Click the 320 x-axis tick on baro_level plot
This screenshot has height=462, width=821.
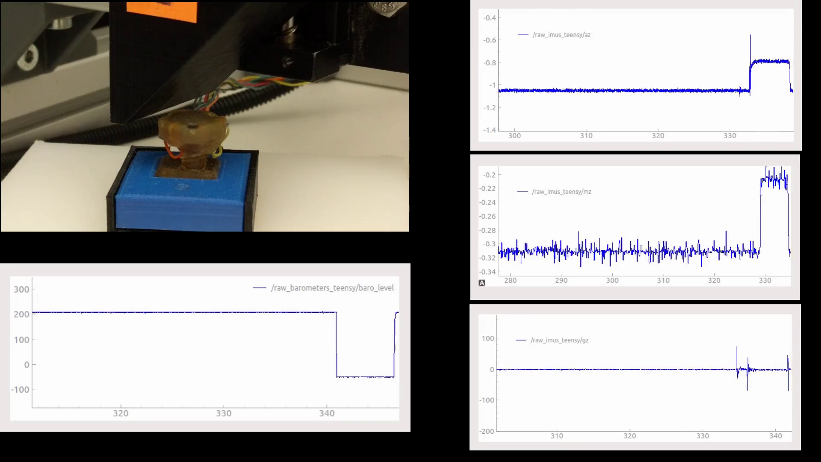click(x=121, y=413)
